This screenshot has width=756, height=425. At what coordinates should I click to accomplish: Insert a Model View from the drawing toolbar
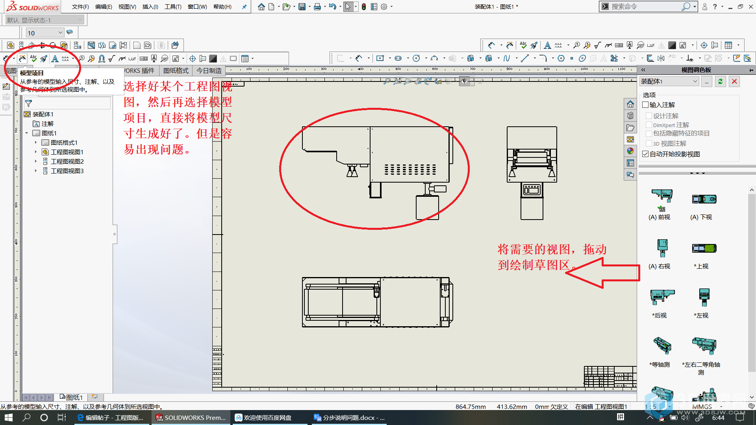click(11, 45)
